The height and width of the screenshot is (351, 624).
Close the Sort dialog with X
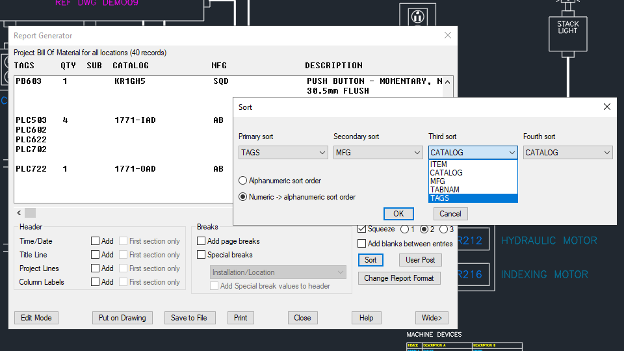pyautogui.click(x=606, y=107)
